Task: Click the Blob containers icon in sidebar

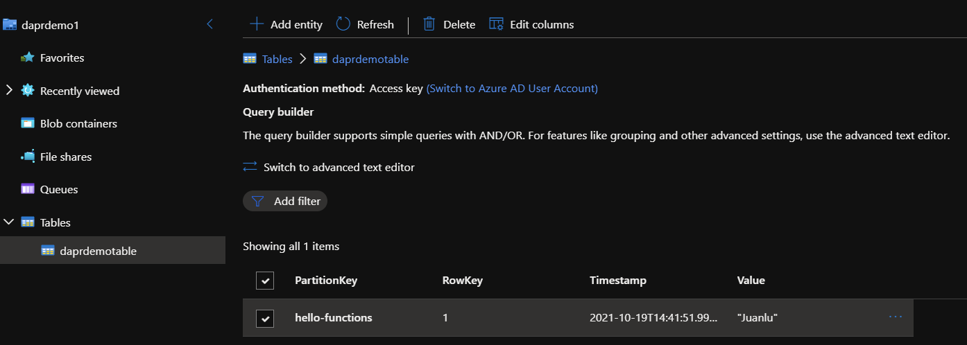Action: coord(28,124)
